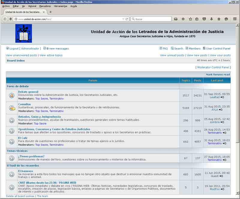240x199 pixels.
Task: Open the search engine dropdown in Buscar box
Action: click(133, 18)
